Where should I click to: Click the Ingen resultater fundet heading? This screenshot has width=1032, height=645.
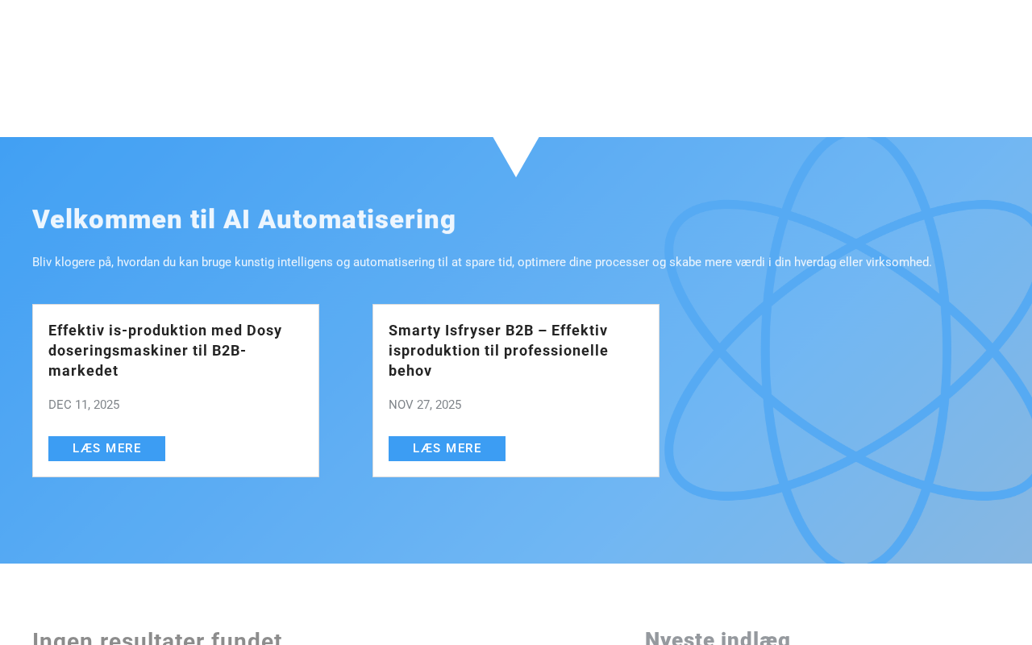point(157,637)
